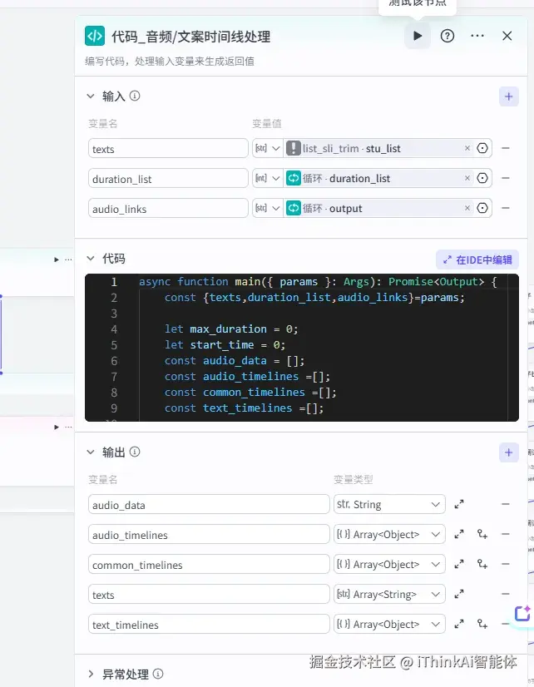This screenshot has height=687, width=534.
Task: Expand description editor for audio_data output
Action: coord(459,504)
